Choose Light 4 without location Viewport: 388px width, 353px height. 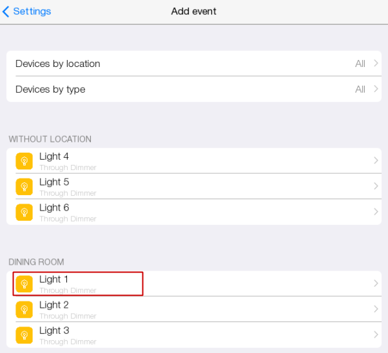coord(54,157)
